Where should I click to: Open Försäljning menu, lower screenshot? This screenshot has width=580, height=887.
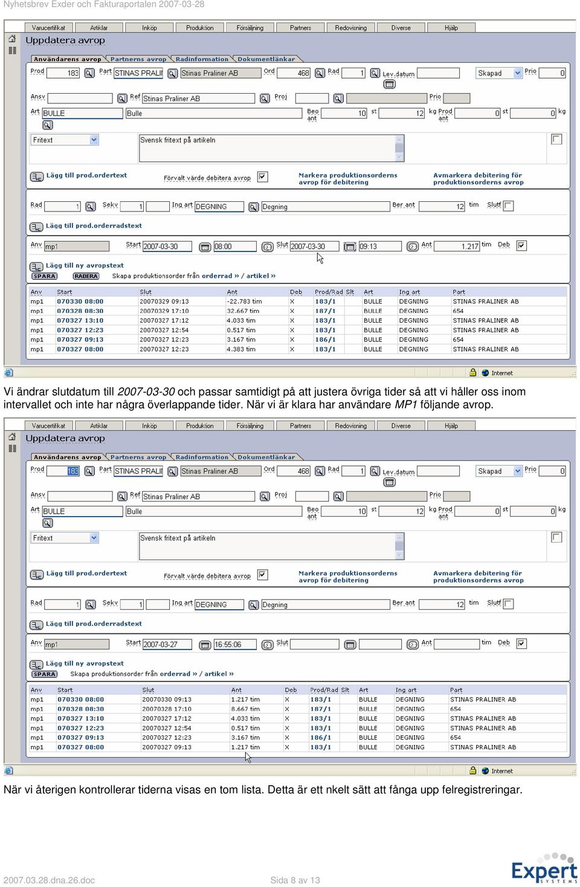click(250, 426)
